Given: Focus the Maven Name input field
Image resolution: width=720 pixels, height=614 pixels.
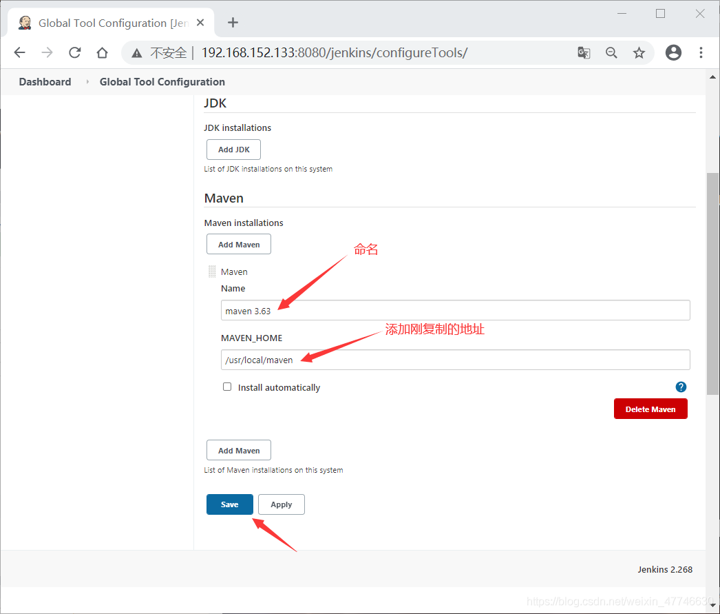Looking at the screenshot, I should coord(455,310).
